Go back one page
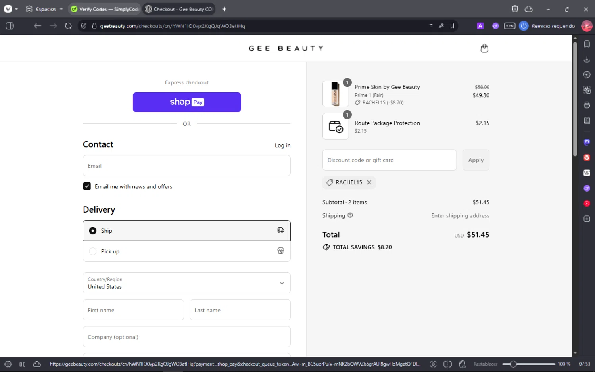The height and width of the screenshot is (372, 595). tap(38, 26)
